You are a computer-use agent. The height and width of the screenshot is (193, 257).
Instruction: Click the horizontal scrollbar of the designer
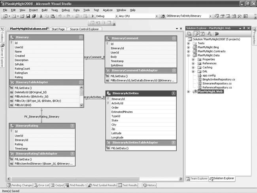75,179
